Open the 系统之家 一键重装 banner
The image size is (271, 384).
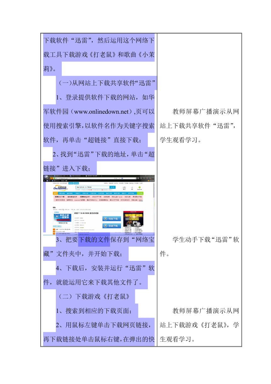63,219
